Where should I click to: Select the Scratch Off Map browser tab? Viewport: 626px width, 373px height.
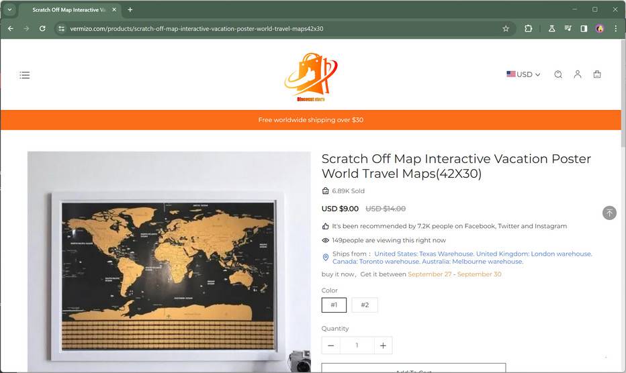[67, 10]
